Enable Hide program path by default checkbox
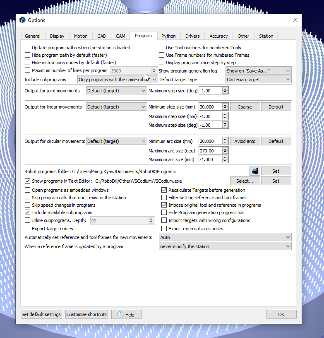324x338 pixels. (28, 55)
